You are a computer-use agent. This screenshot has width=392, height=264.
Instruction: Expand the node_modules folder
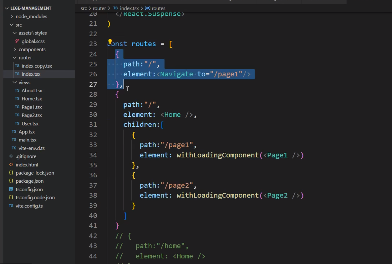[12, 17]
